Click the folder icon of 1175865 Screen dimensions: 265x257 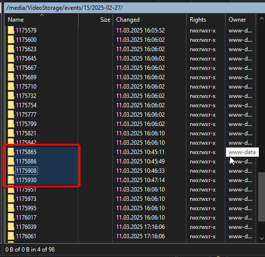click(x=11, y=152)
